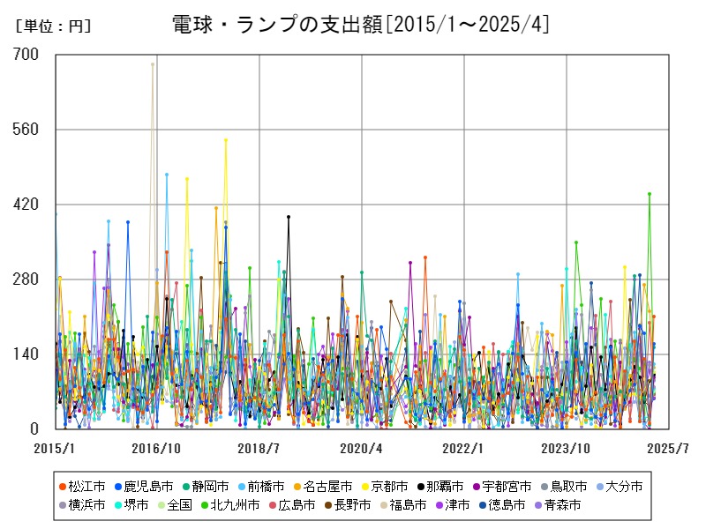
Task: Select legend entry 青森市
Action: coord(558,505)
